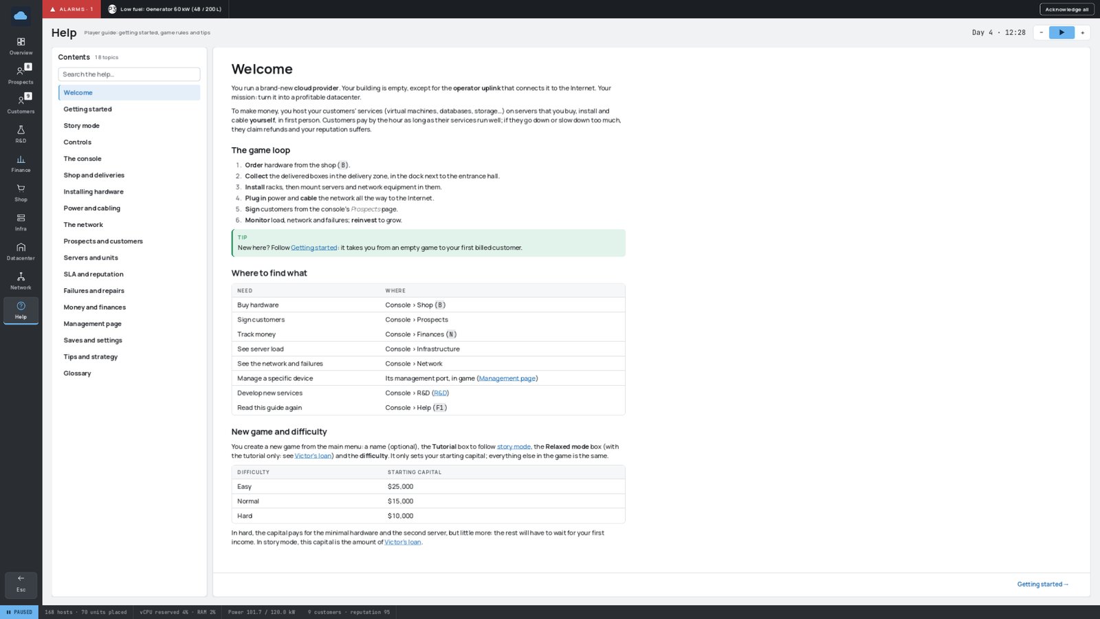Screen dimensions: 1100x619
Task: Resume the game with play button
Action: coord(1061,32)
